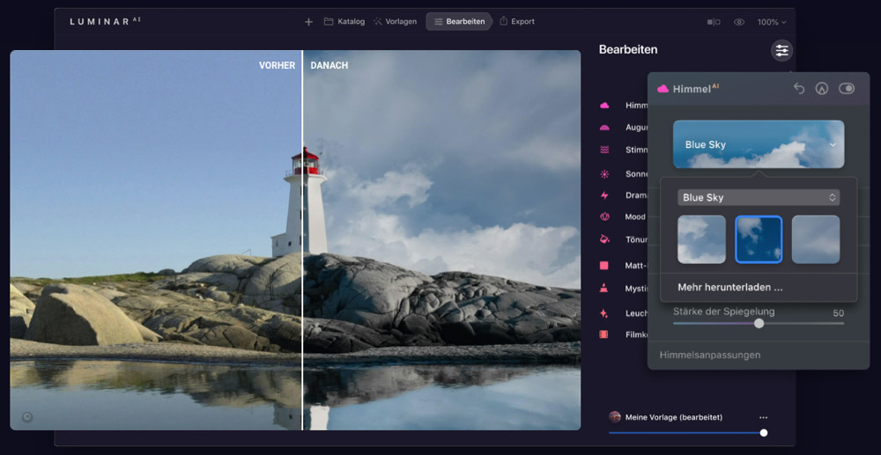Viewport: 881px width, 455px height.
Task: Click the Bearbeiten panel heading
Action: [x=628, y=49]
